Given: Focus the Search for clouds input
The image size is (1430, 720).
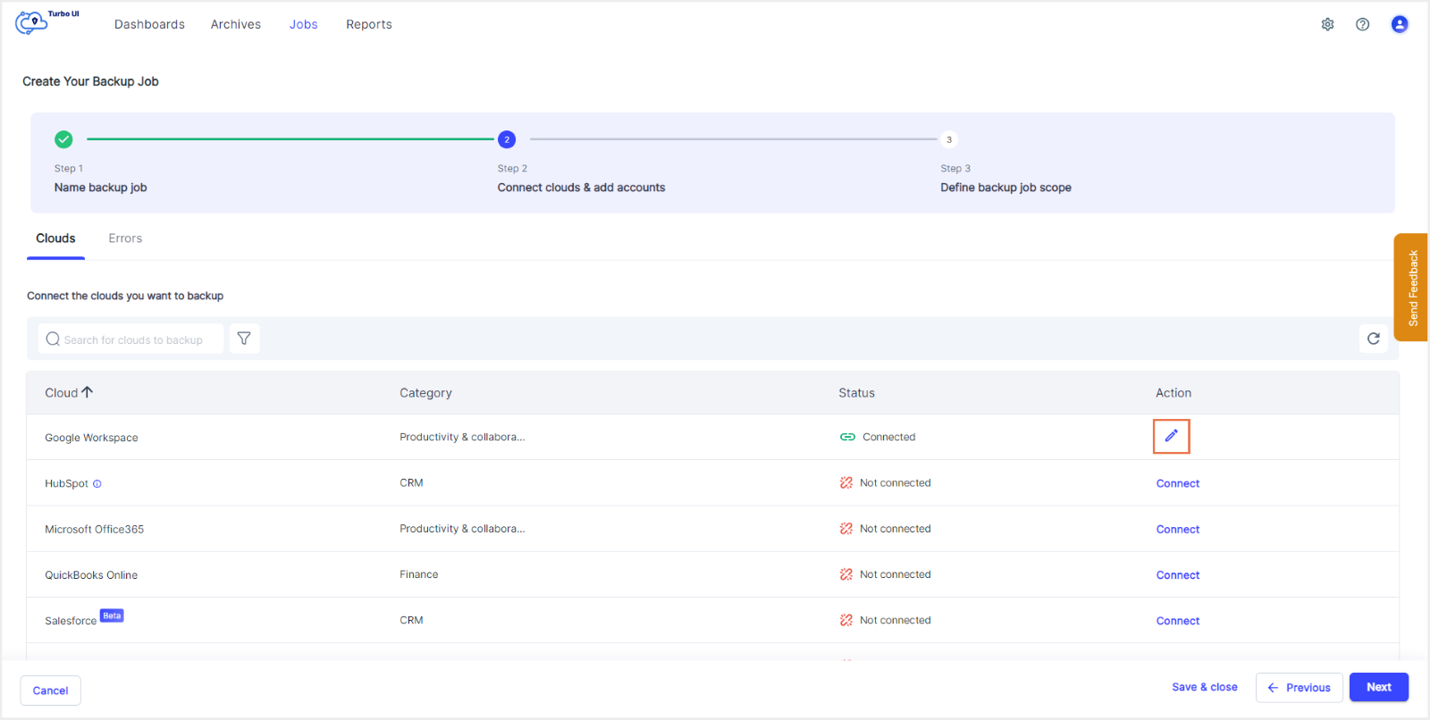Looking at the screenshot, I should pos(130,339).
